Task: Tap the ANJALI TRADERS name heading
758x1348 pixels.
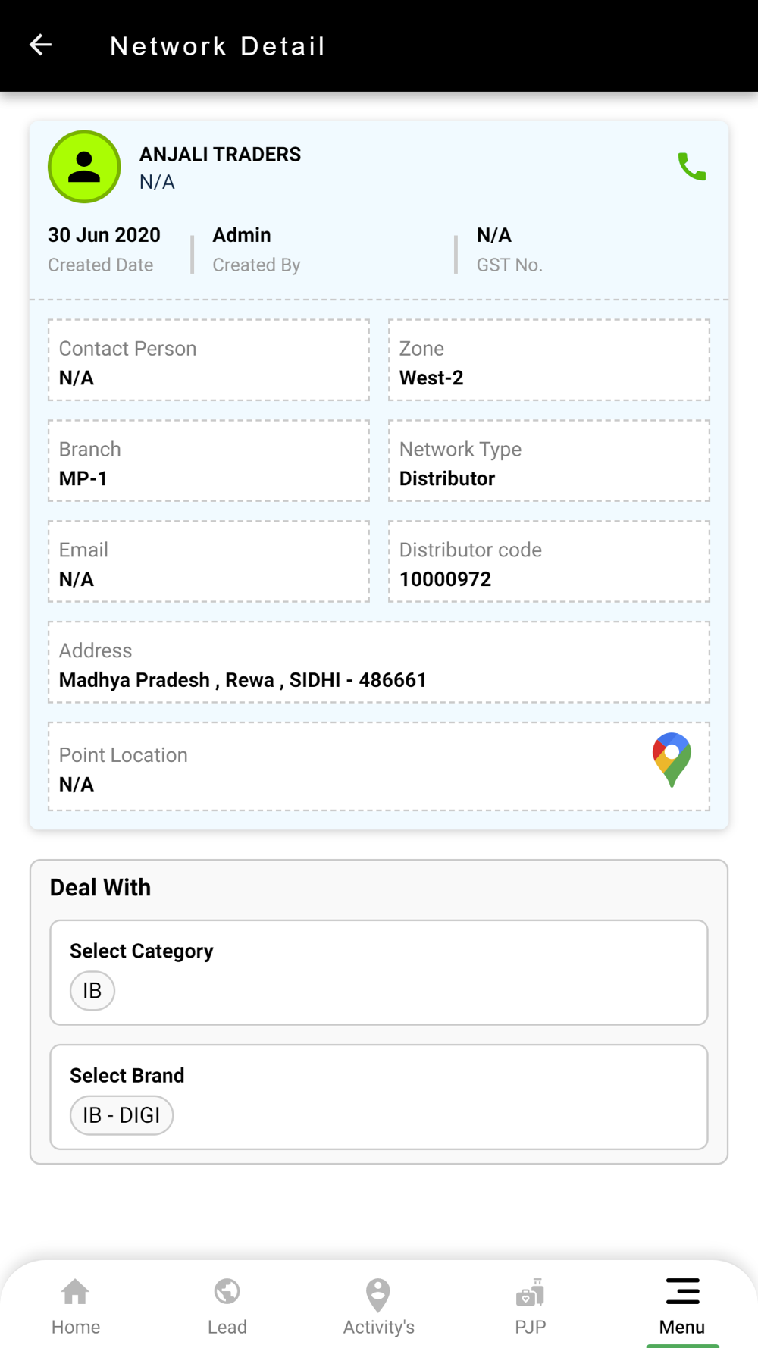Action: 220,155
